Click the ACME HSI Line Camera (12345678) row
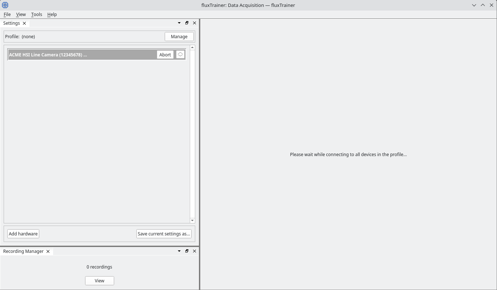497x290 pixels. pyautogui.click(x=97, y=55)
